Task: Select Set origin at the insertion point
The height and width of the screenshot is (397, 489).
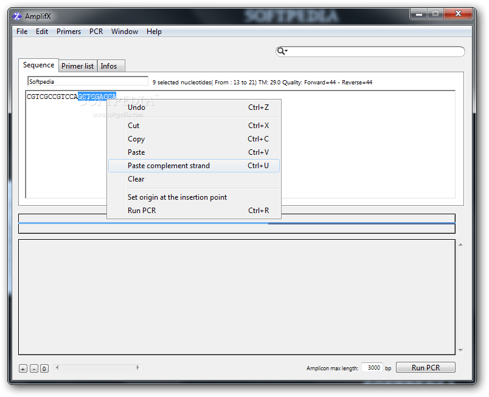Action: pos(193,197)
